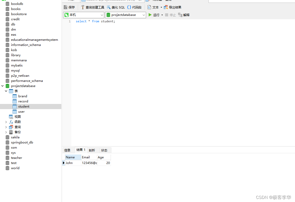Select the mysql database icon

[7, 71]
